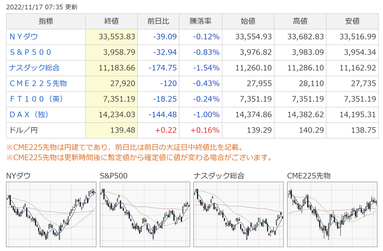Open the NYダウ index link
Viewport: 383px width, 251px height.
coord(24,37)
